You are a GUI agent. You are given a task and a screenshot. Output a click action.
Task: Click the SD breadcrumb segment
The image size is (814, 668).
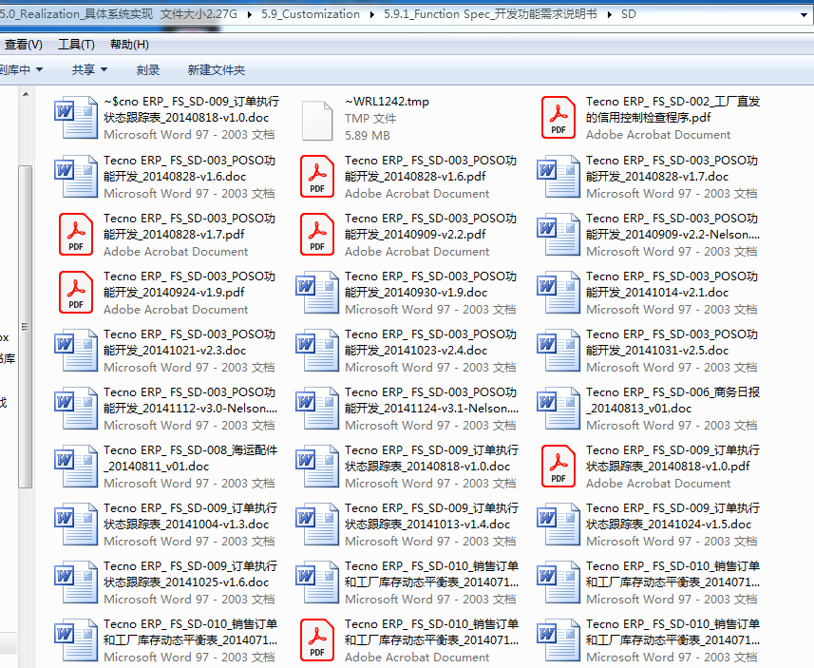coord(629,14)
